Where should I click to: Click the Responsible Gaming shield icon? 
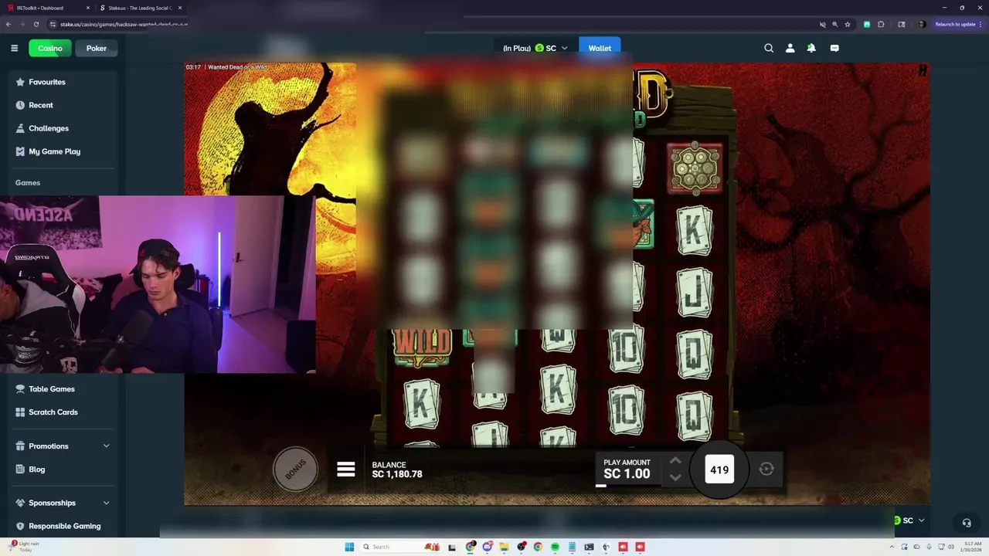20,526
